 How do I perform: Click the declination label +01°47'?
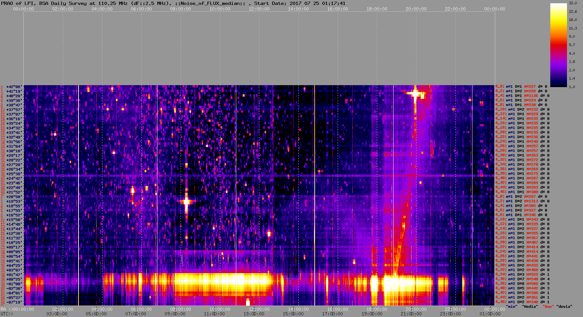[14, 275]
